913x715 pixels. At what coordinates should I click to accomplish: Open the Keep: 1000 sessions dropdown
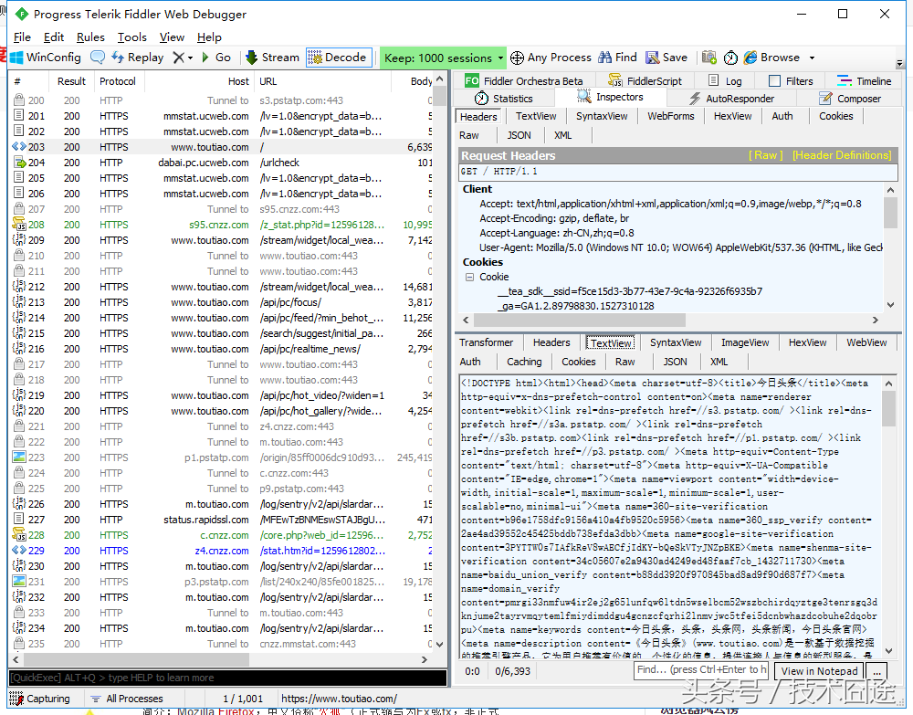443,58
